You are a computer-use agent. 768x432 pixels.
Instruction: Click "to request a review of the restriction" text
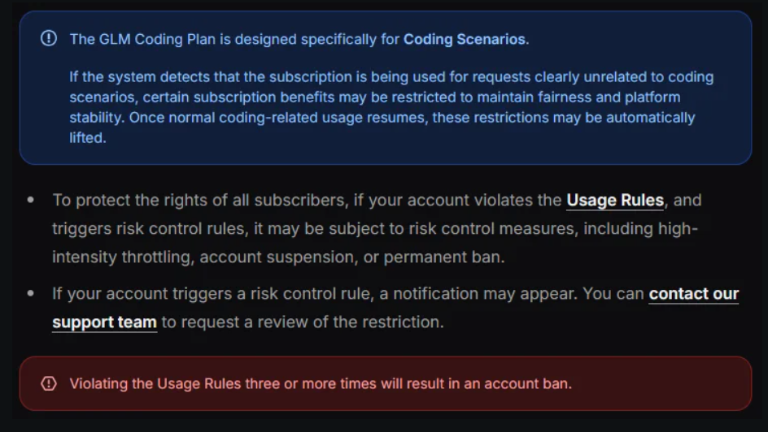coord(303,322)
